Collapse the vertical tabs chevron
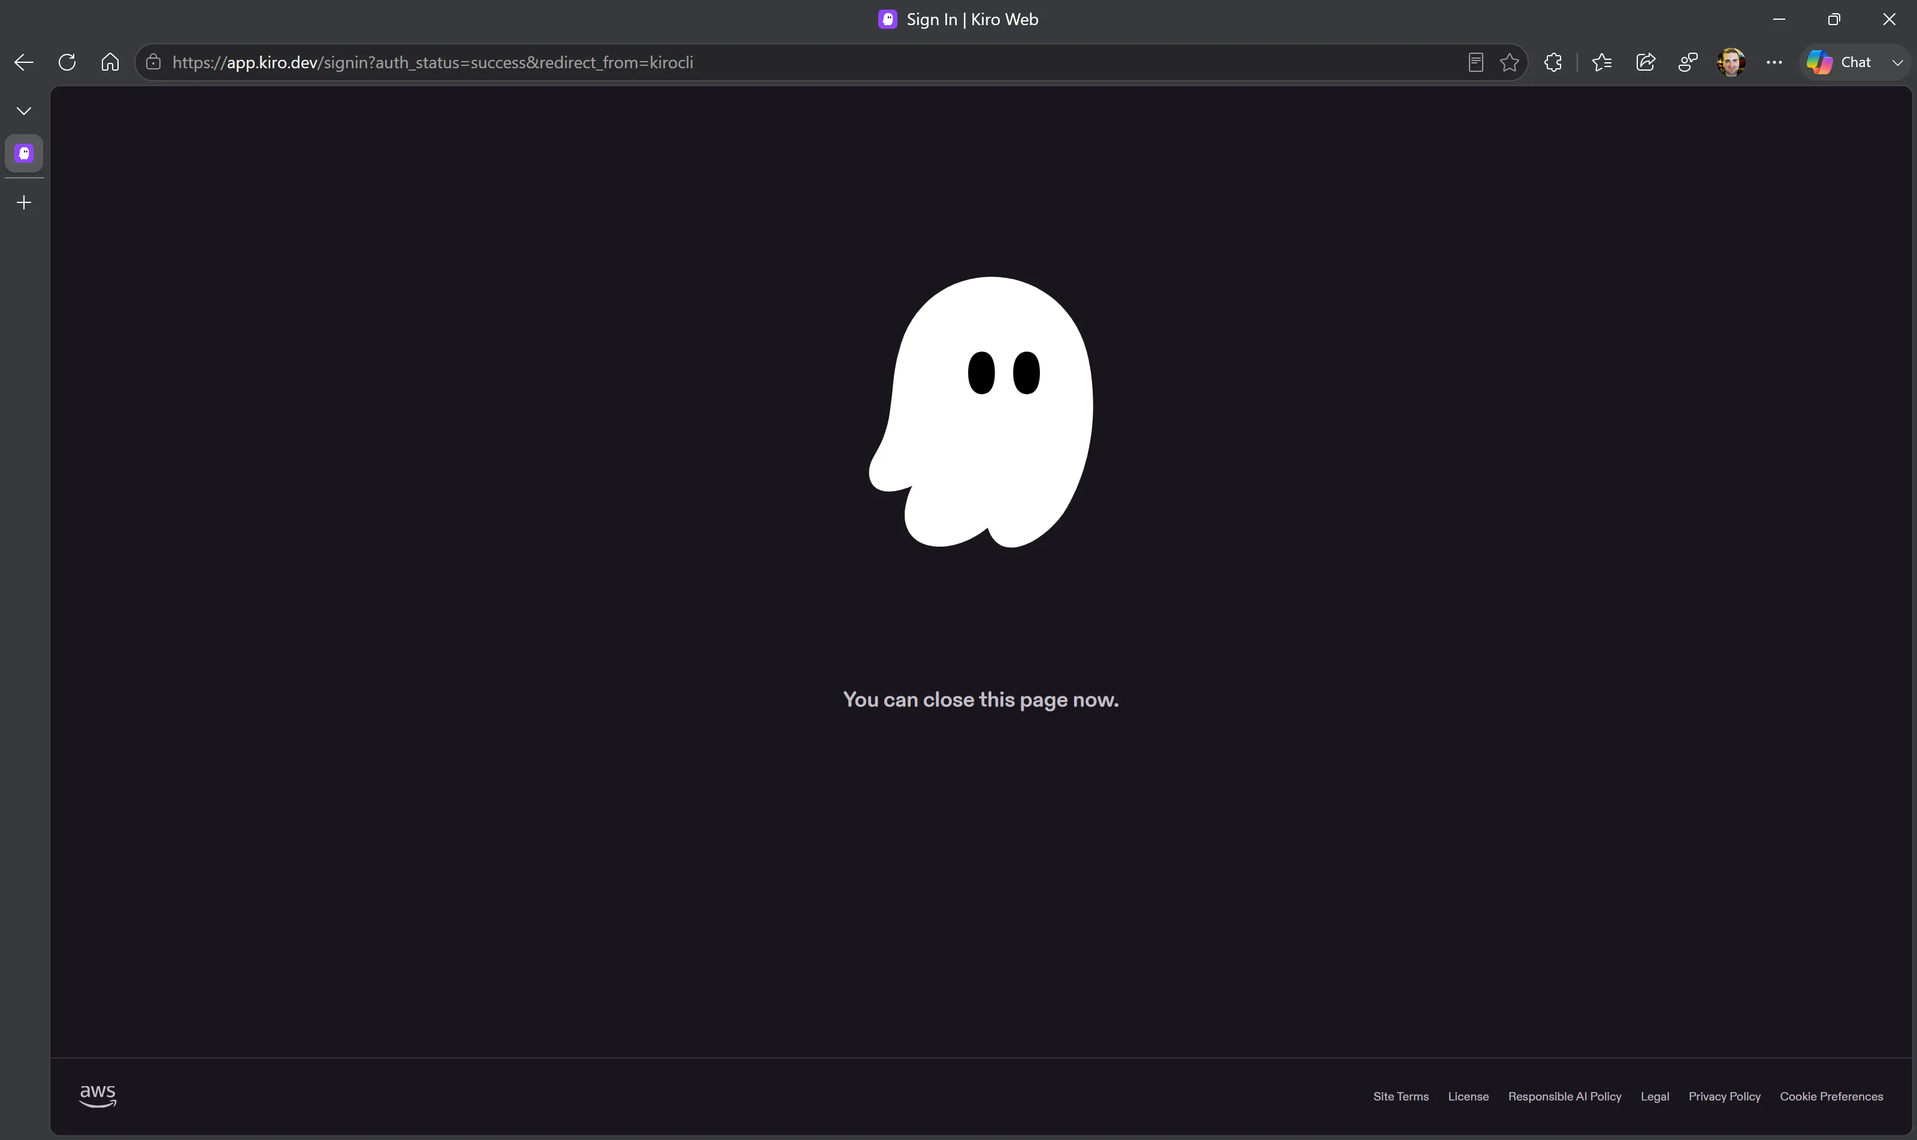The height and width of the screenshot is (1140, 1917). coord(24,111)
